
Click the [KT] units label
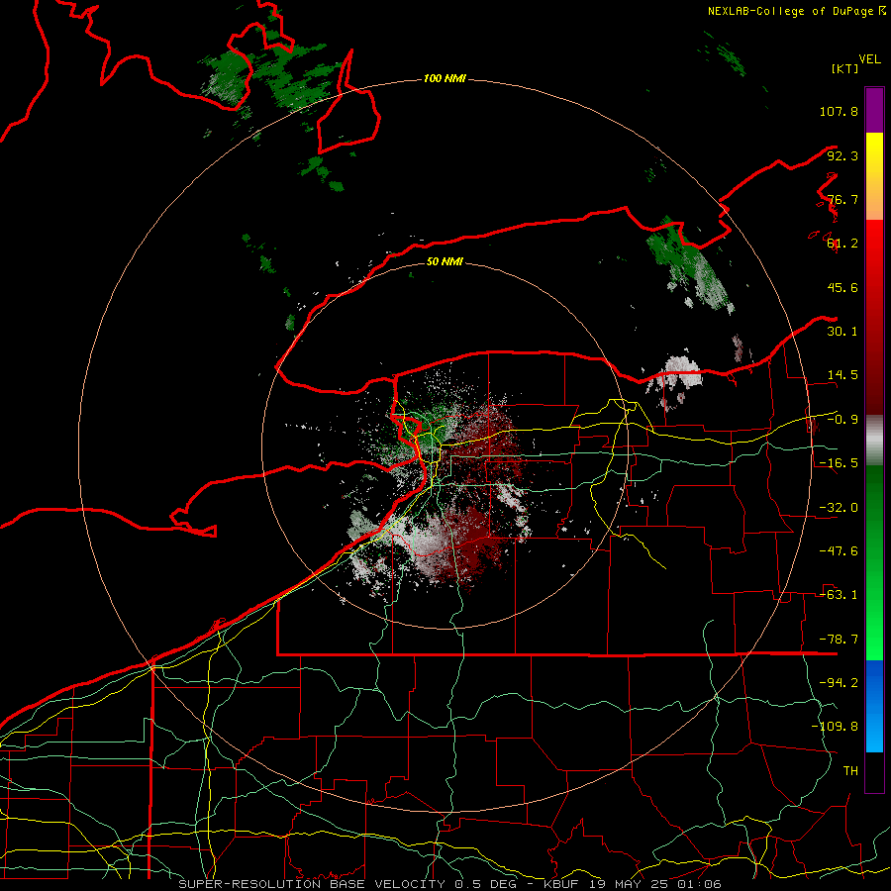point(845,68)
